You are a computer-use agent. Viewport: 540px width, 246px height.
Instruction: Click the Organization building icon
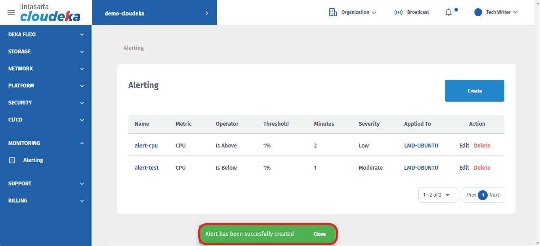click(x=333, y=12)
